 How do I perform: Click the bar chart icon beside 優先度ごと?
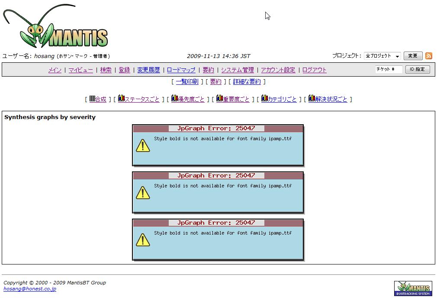pos(174,99)
